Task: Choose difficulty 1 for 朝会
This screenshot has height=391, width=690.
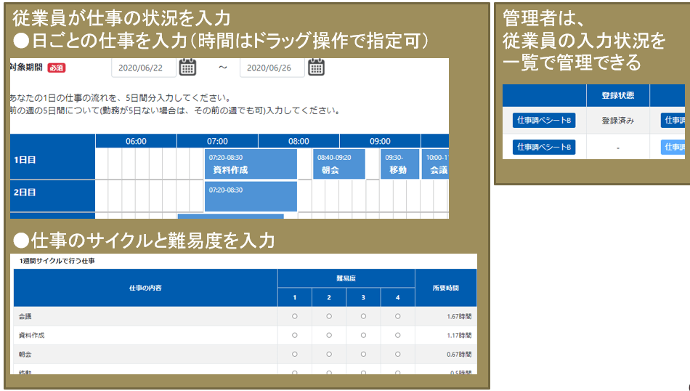Action: coord(294,354)
